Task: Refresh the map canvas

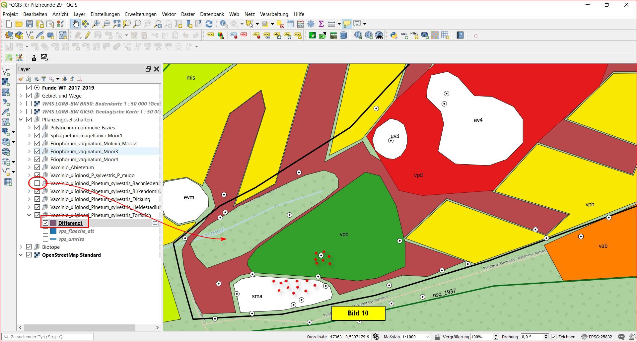Action: 209,24
